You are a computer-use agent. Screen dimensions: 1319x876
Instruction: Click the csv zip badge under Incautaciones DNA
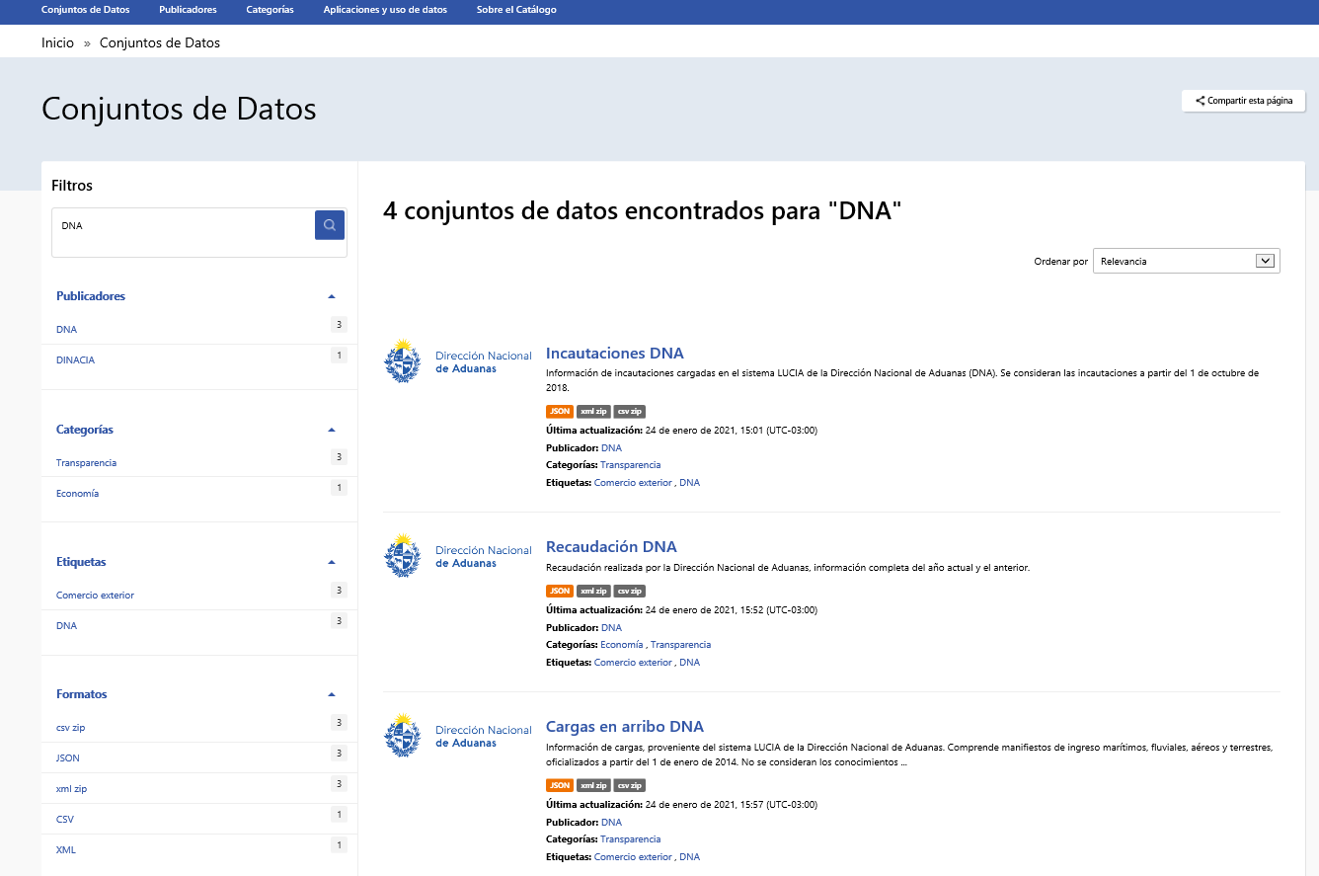(x=630, y=412)
